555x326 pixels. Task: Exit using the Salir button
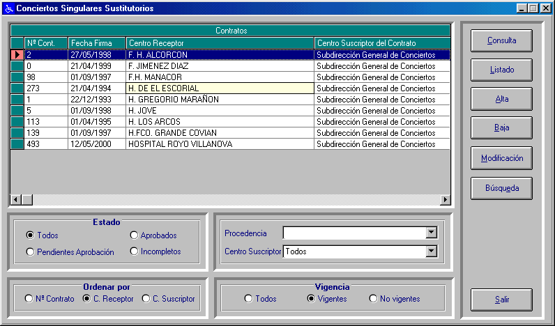(501, 299)
